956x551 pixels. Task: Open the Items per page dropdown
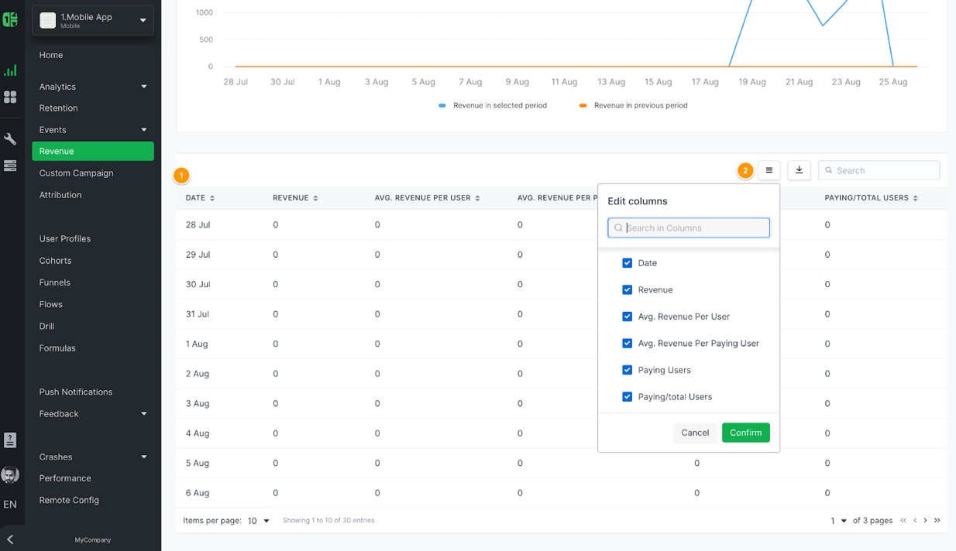(259, 521)
